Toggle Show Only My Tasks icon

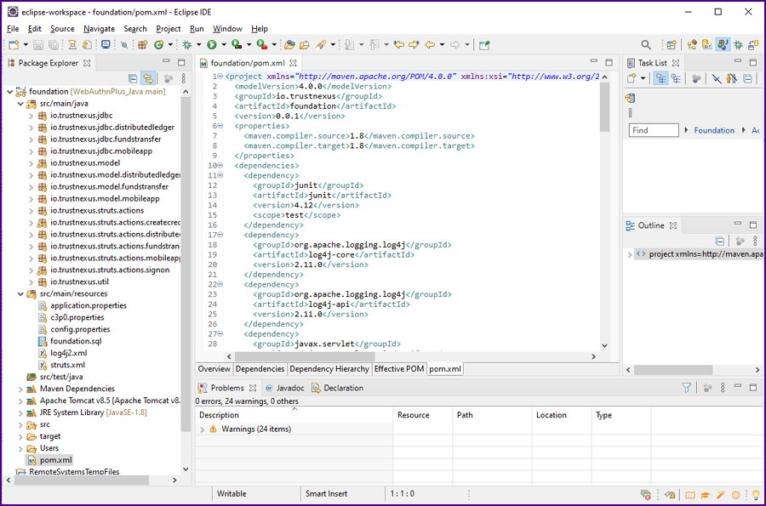tap(732, 78)
